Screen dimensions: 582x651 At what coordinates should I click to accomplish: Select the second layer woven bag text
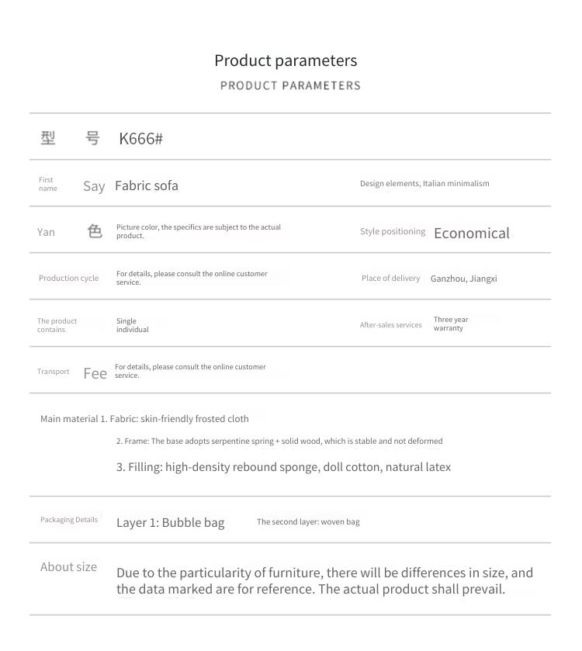point(308,522)
